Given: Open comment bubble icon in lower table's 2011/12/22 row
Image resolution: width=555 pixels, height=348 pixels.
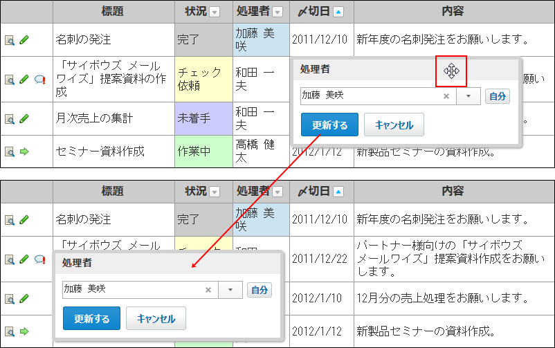Looking at the screenshot, I should point(39,259).
